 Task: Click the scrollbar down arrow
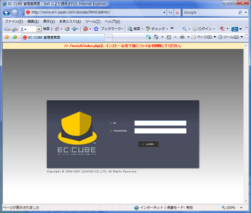point(246,201)
